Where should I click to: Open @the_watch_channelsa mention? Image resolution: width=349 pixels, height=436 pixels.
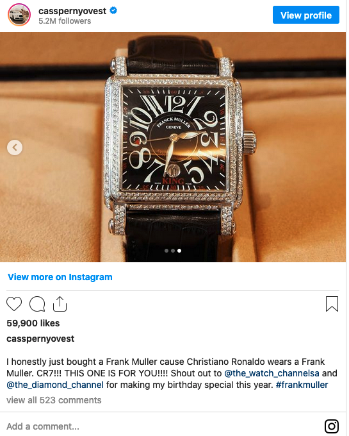click(x=272, y=373)
